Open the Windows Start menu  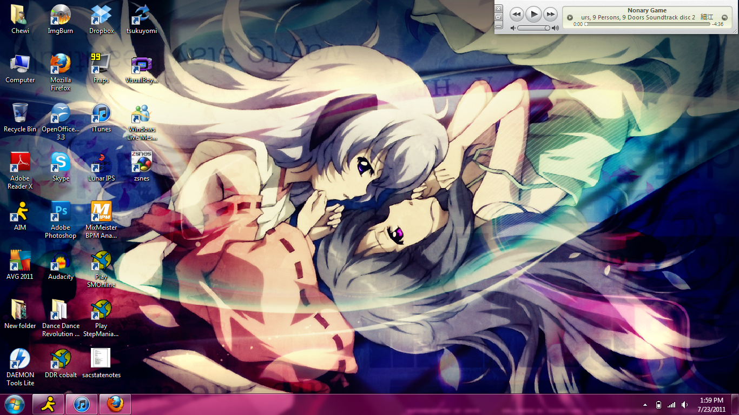(14, 404)
